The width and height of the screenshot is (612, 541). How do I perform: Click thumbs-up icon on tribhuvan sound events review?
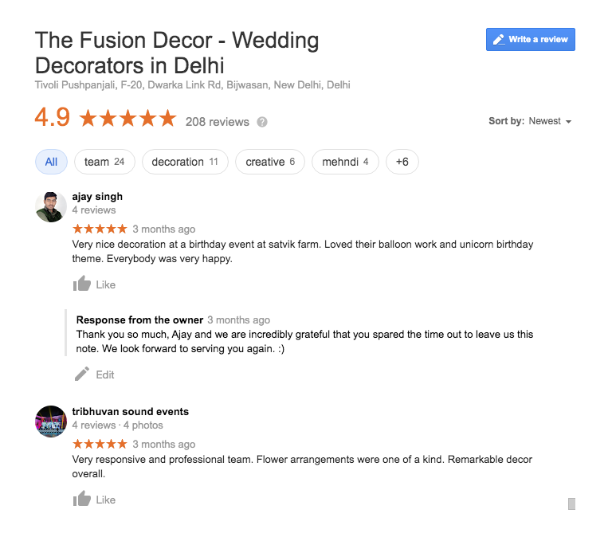coord(81,500)
